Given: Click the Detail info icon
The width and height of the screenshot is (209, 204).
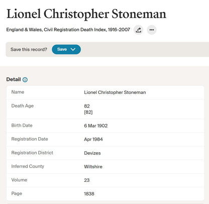Looking at the screenshot, I should [x=25, y=79].
